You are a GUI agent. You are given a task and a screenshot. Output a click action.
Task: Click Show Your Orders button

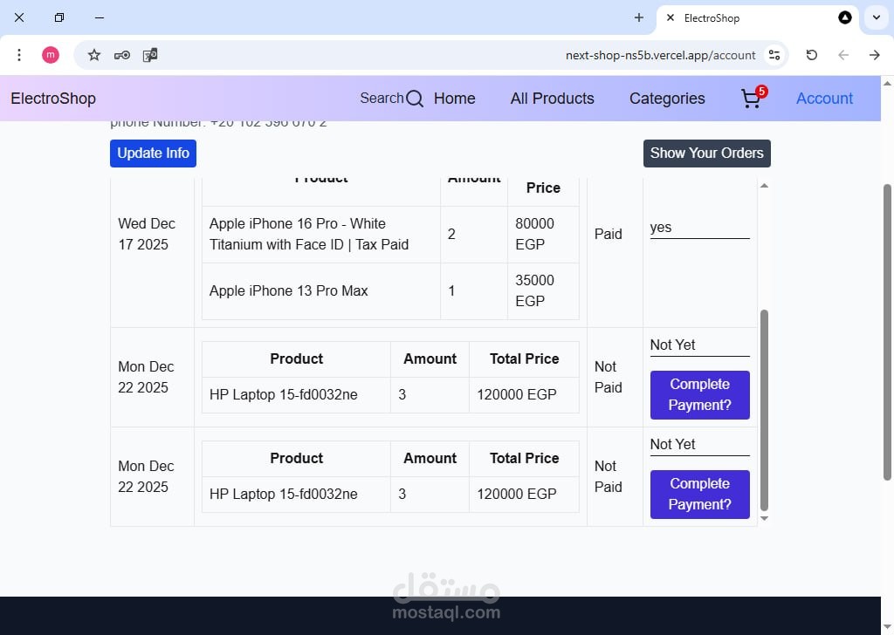tap(706, 154)
